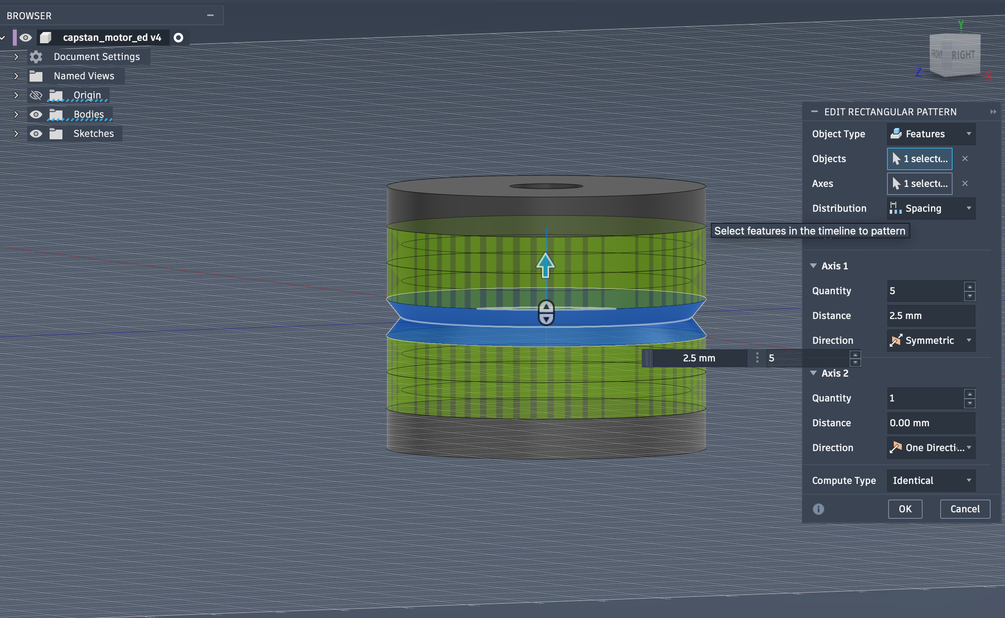Expand the Named Views tree item
Image resolution: width=1005 pixels, height=618 pixels.
(x=16, y=76)
